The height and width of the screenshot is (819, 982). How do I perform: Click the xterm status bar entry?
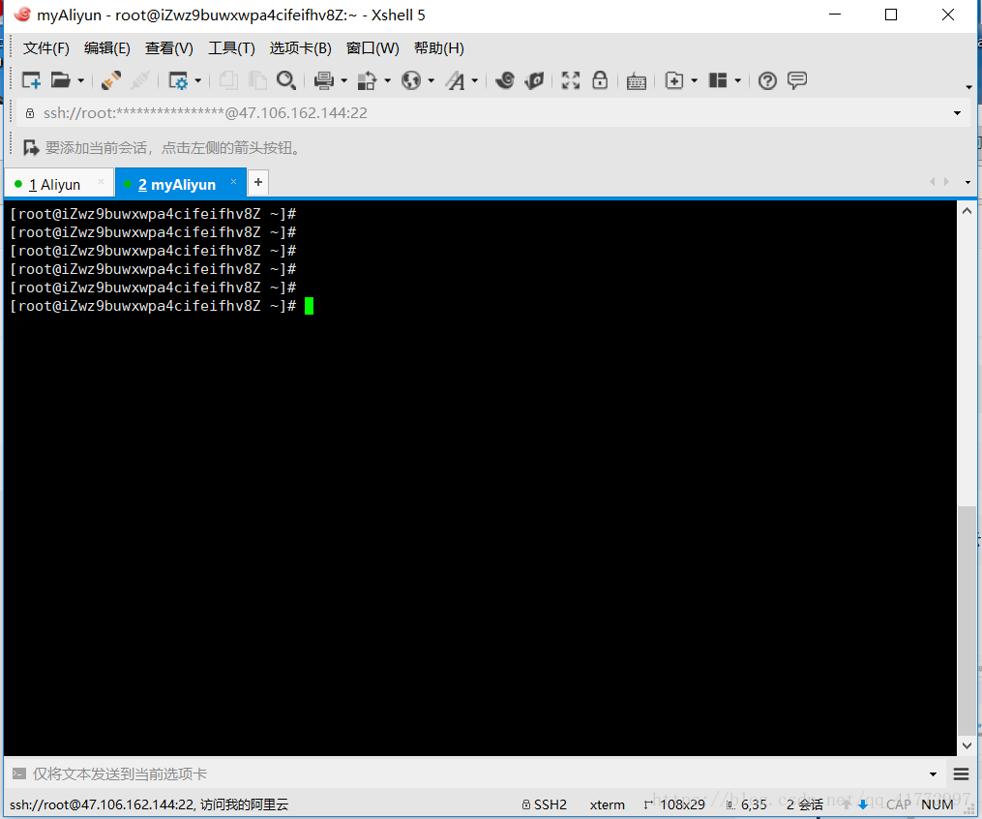[x=607, y=804]
